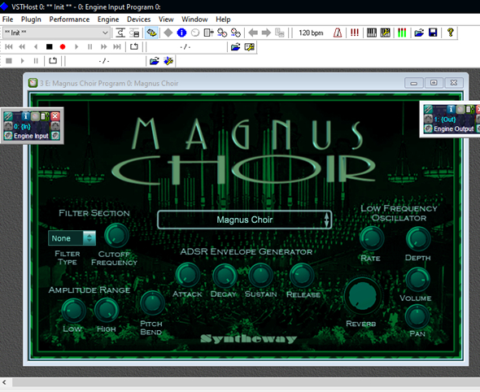Image resolution: width=480 pixels, height=392 pixels.
Task: Click the speaker icon left of Engine Output
Action: (428, 128)
